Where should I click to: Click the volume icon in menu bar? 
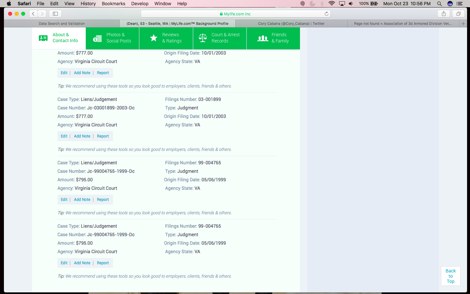tap(351, 4)
